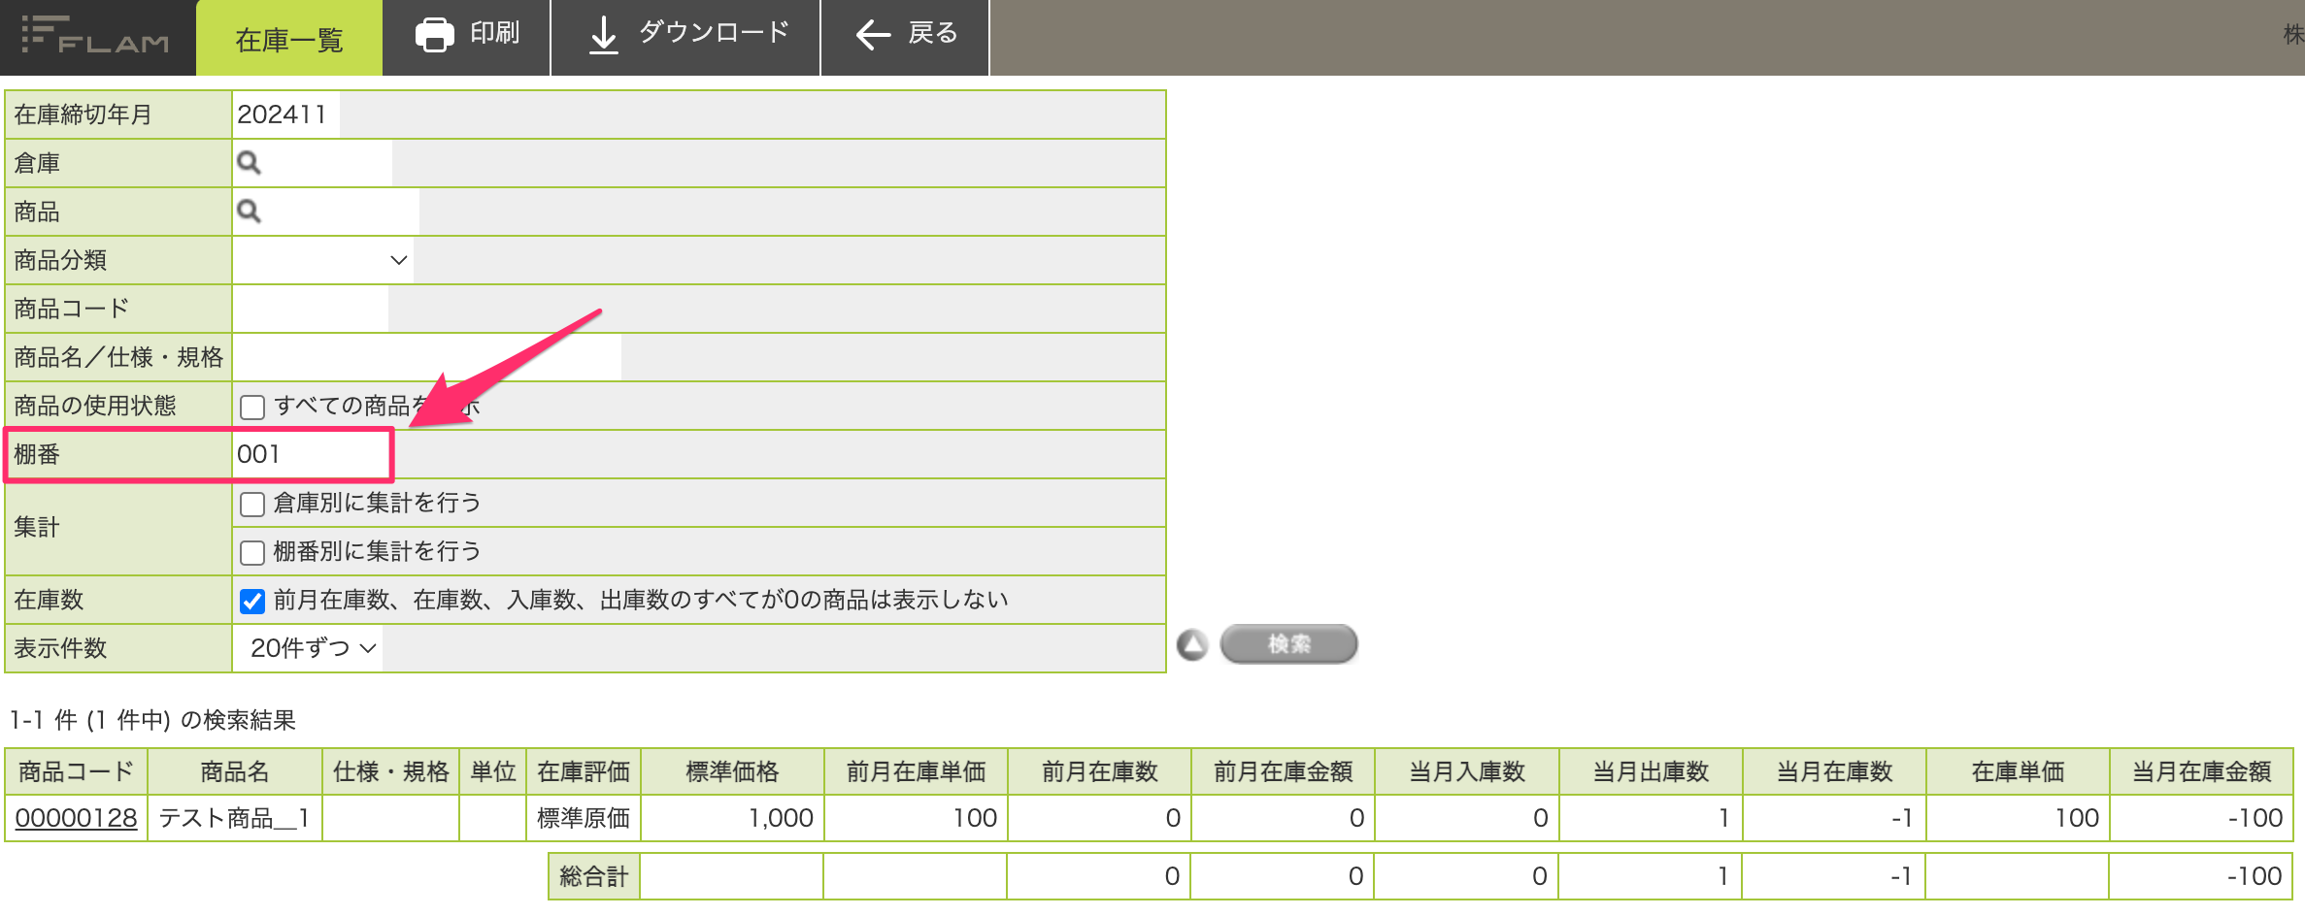Click the printer icon for 印刷

pos(434,34)
